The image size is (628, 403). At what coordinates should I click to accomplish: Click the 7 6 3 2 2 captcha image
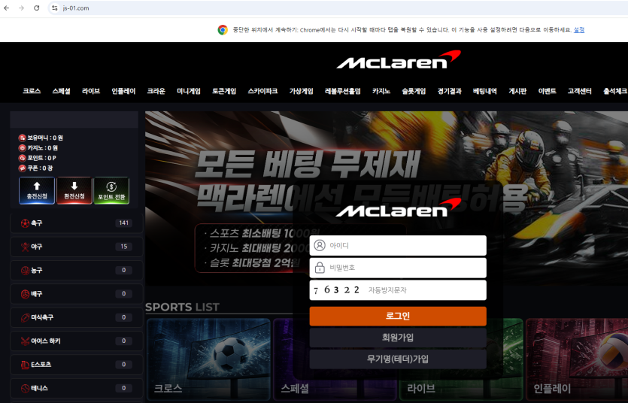(336, 290)
